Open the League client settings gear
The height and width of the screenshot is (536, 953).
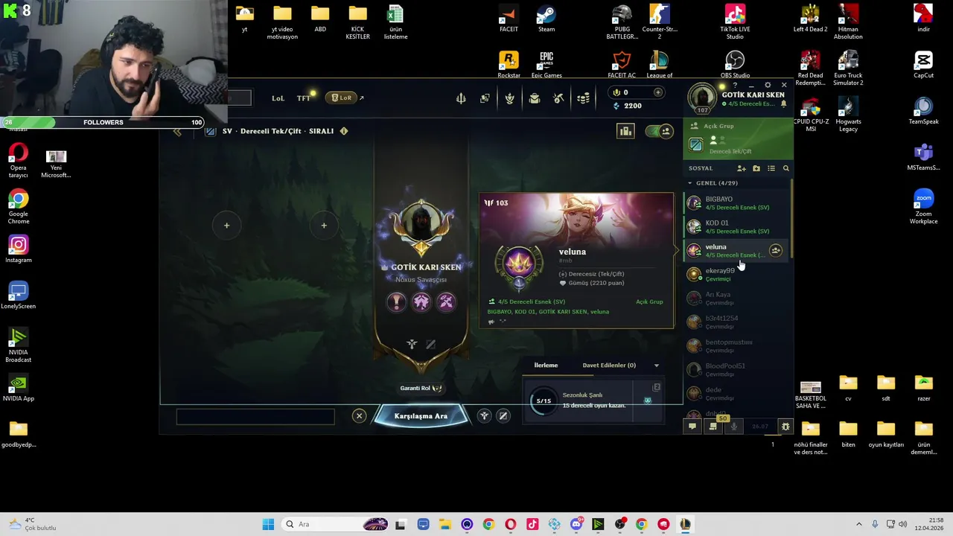tap(768, 86)
